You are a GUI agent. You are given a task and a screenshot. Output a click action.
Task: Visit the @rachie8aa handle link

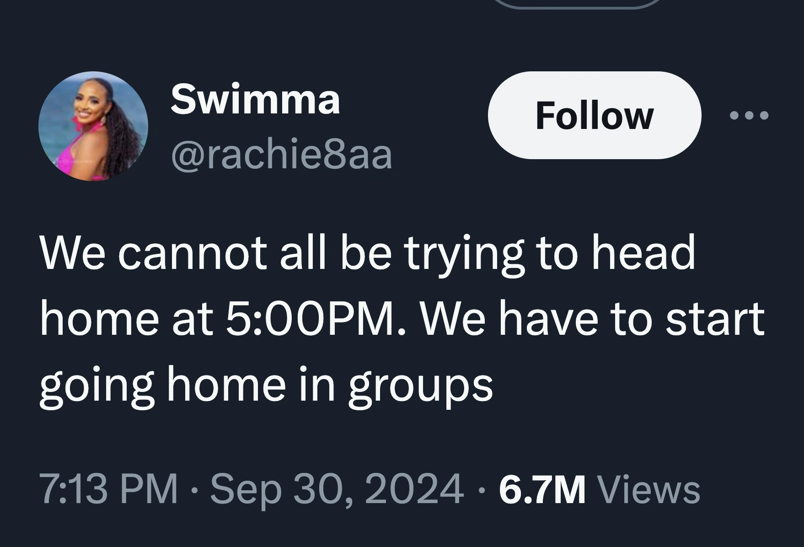[x=281, y=155]
